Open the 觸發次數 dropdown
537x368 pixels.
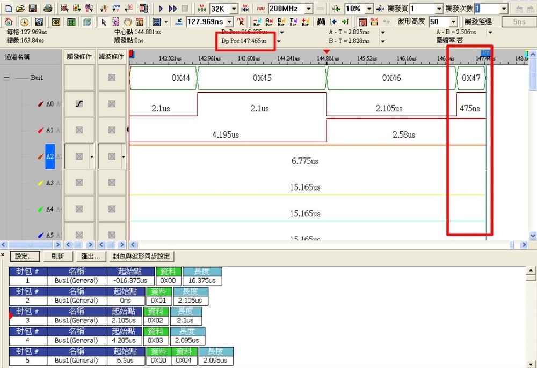point(504,9)
